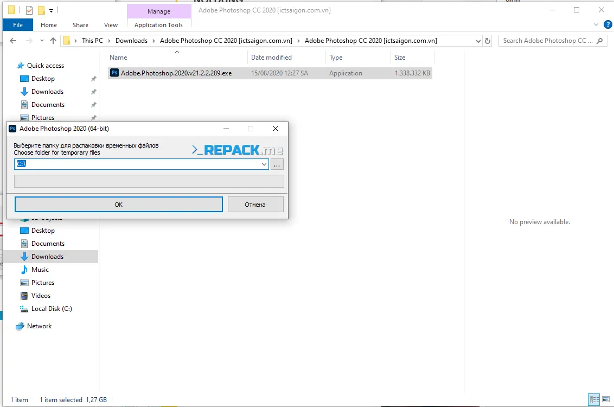Viewport: 614px width, 407px height.
Task: Switch to the View ribbon tab
Action: [x=111, y=25]
